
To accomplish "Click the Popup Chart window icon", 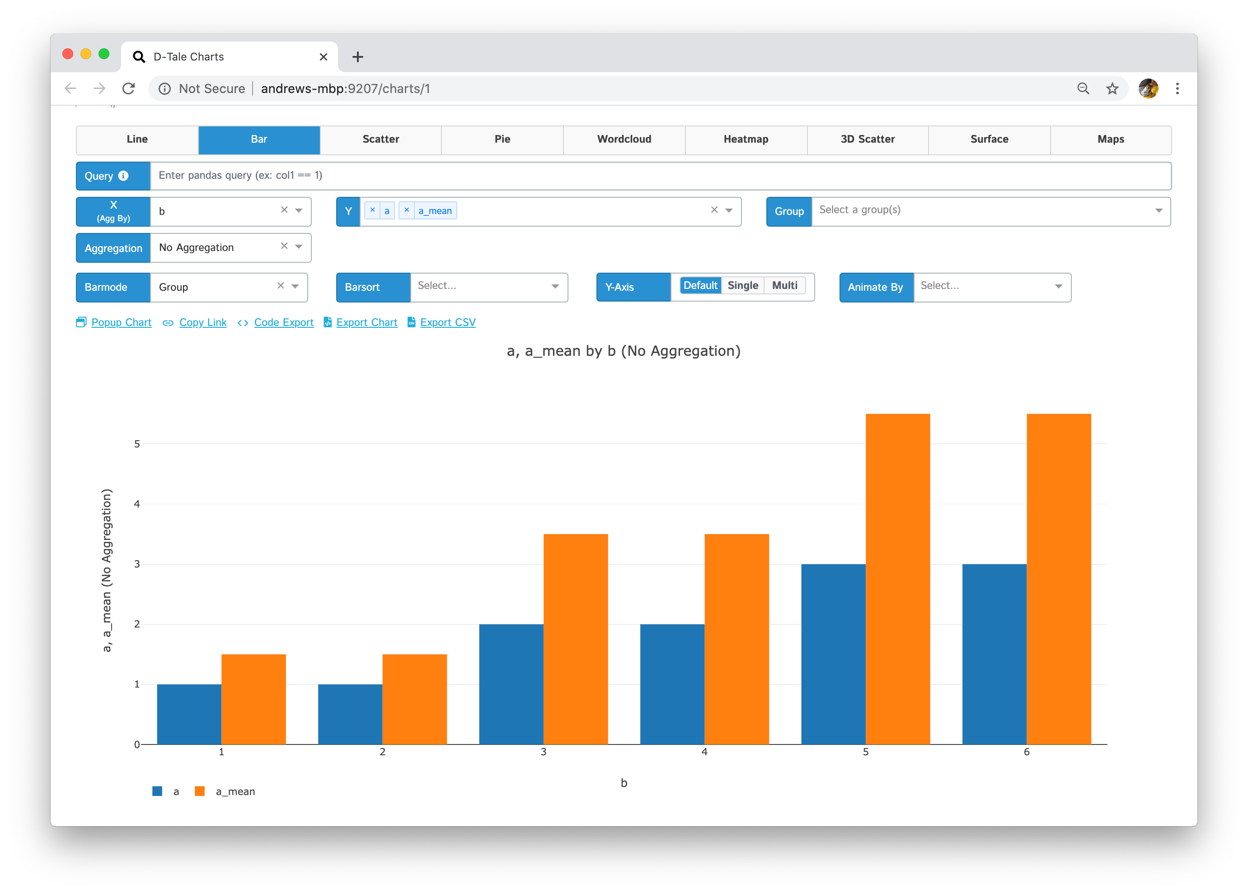I will click(x=81, y=322).
